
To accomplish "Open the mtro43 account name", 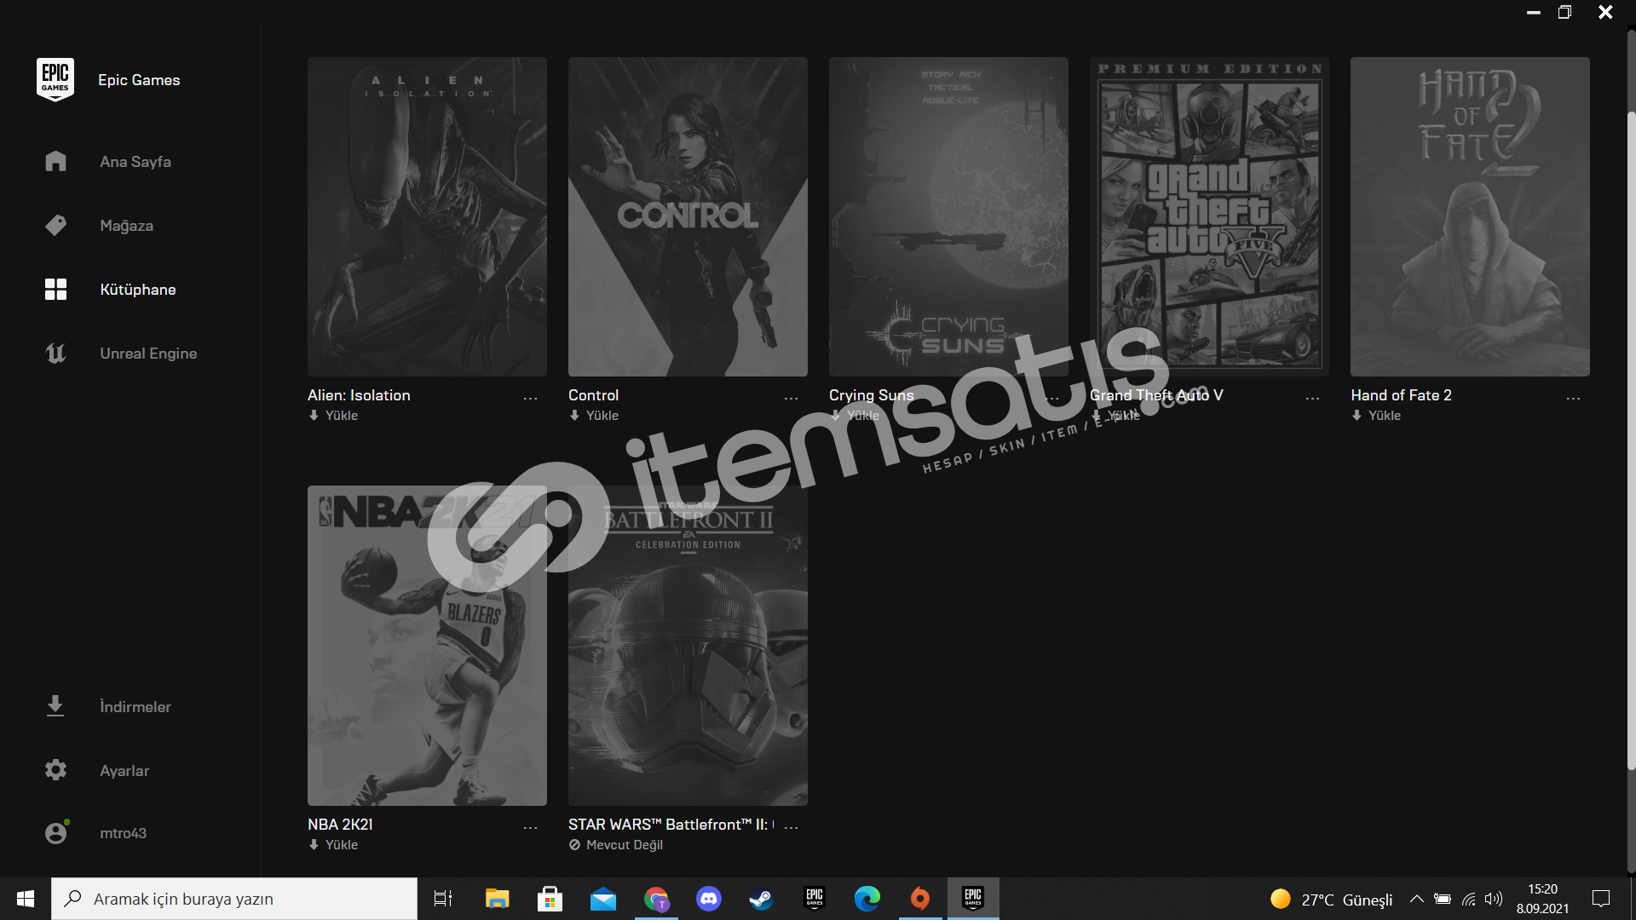I will [x=123, y=833].
